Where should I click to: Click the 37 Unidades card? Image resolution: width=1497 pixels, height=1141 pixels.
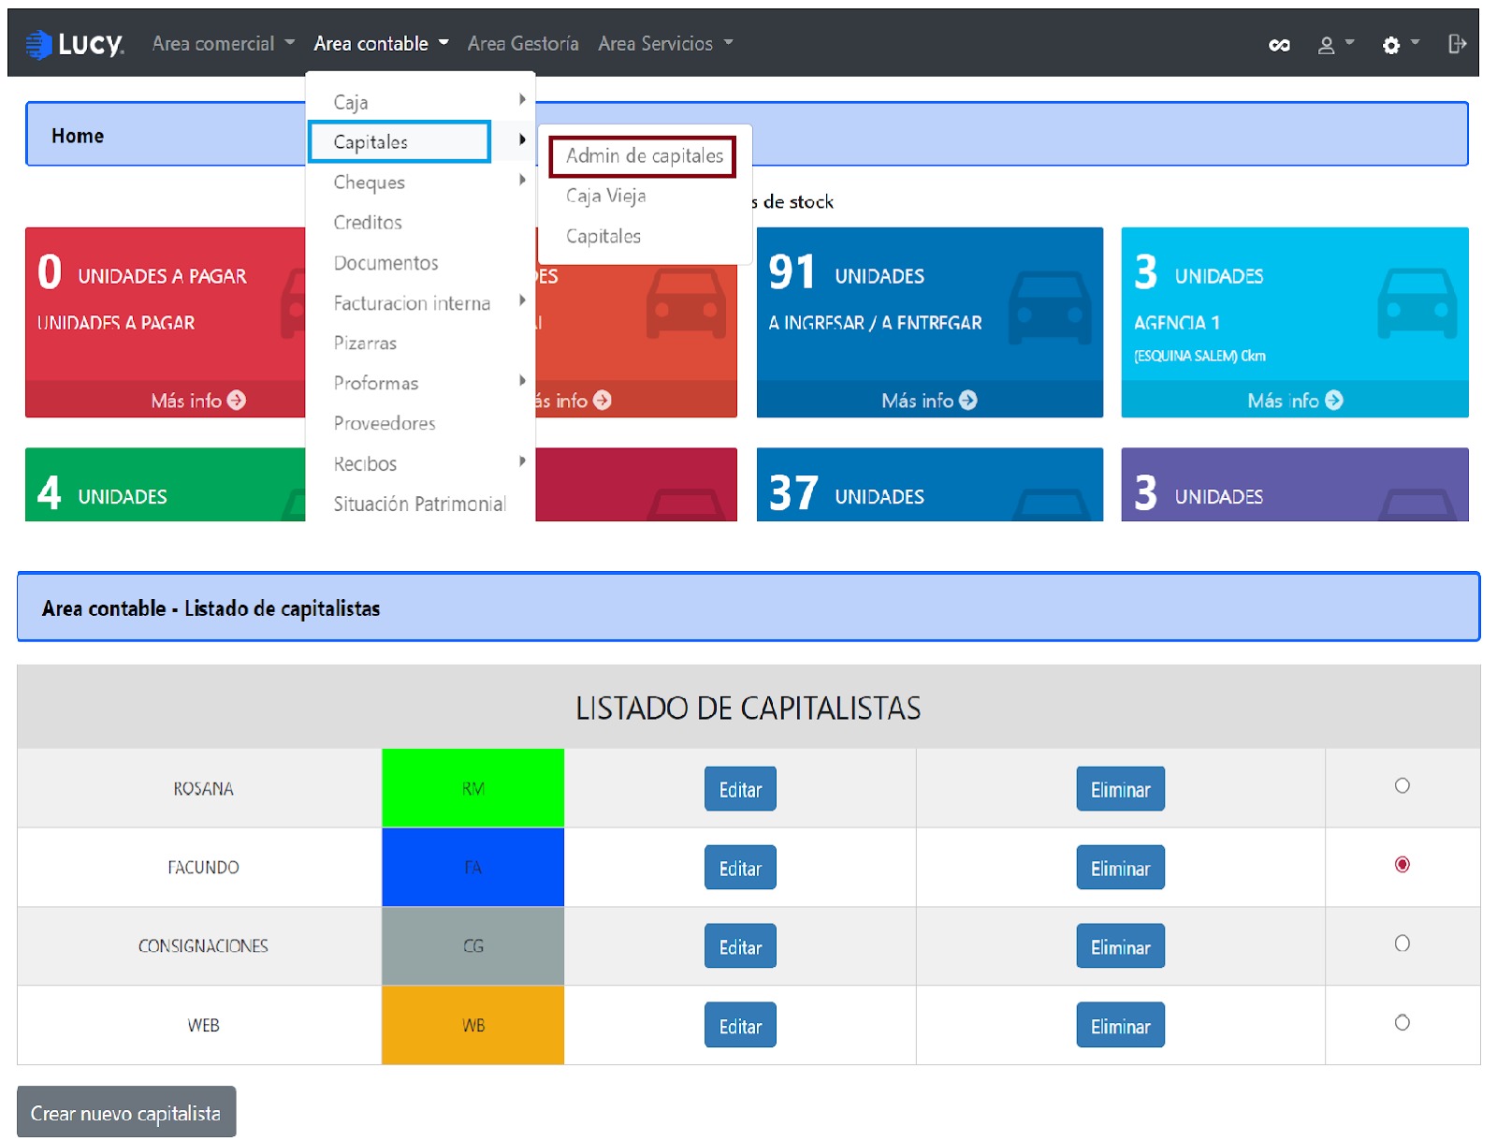pos(929,484)
